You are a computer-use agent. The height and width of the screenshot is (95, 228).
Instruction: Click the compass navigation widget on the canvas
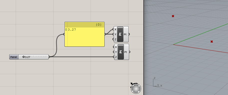point(136,88)
